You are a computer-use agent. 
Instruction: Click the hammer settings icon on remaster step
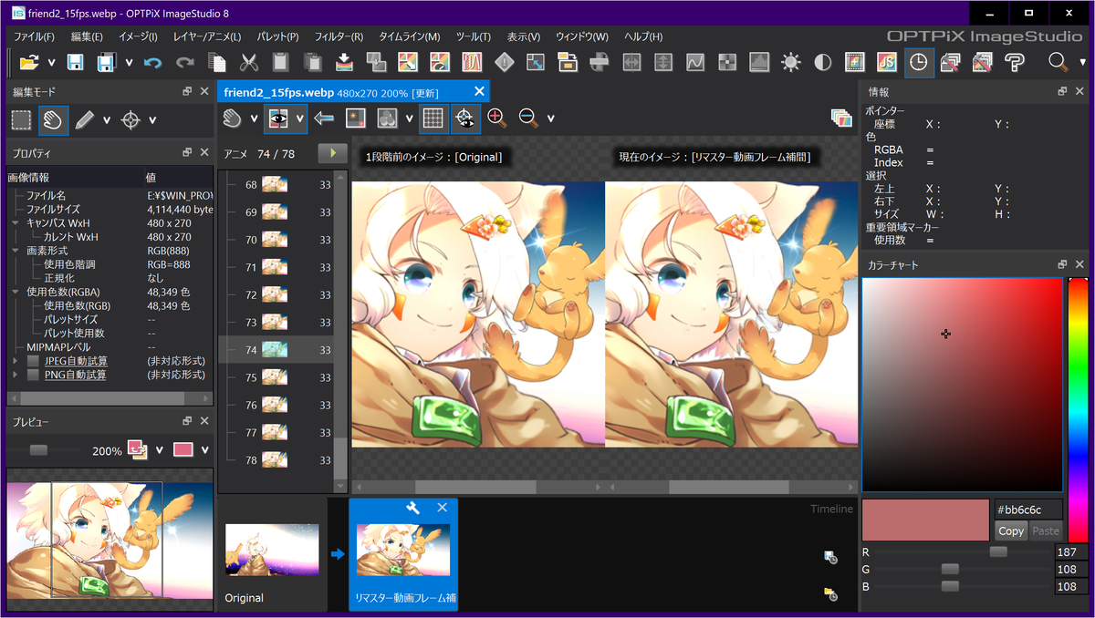coord(412,508)
